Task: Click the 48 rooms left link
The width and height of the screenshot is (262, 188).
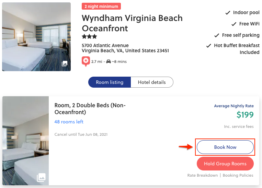Action: click(x=69, y=122)
